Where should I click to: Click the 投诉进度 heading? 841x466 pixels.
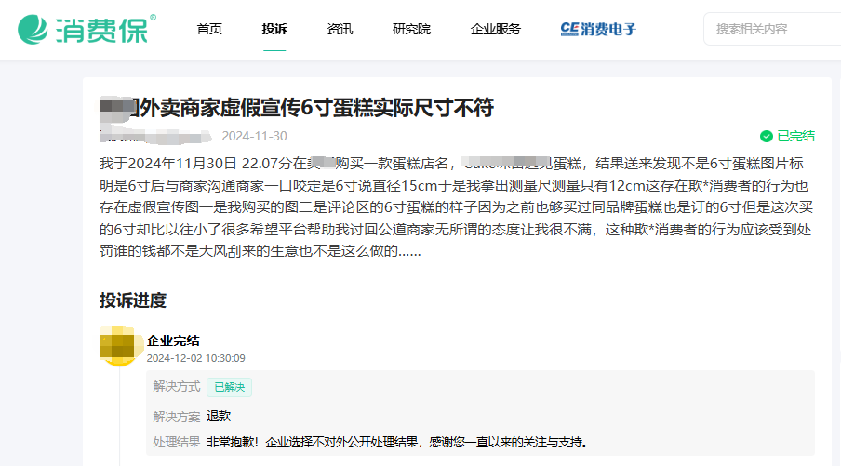[133, 300]
